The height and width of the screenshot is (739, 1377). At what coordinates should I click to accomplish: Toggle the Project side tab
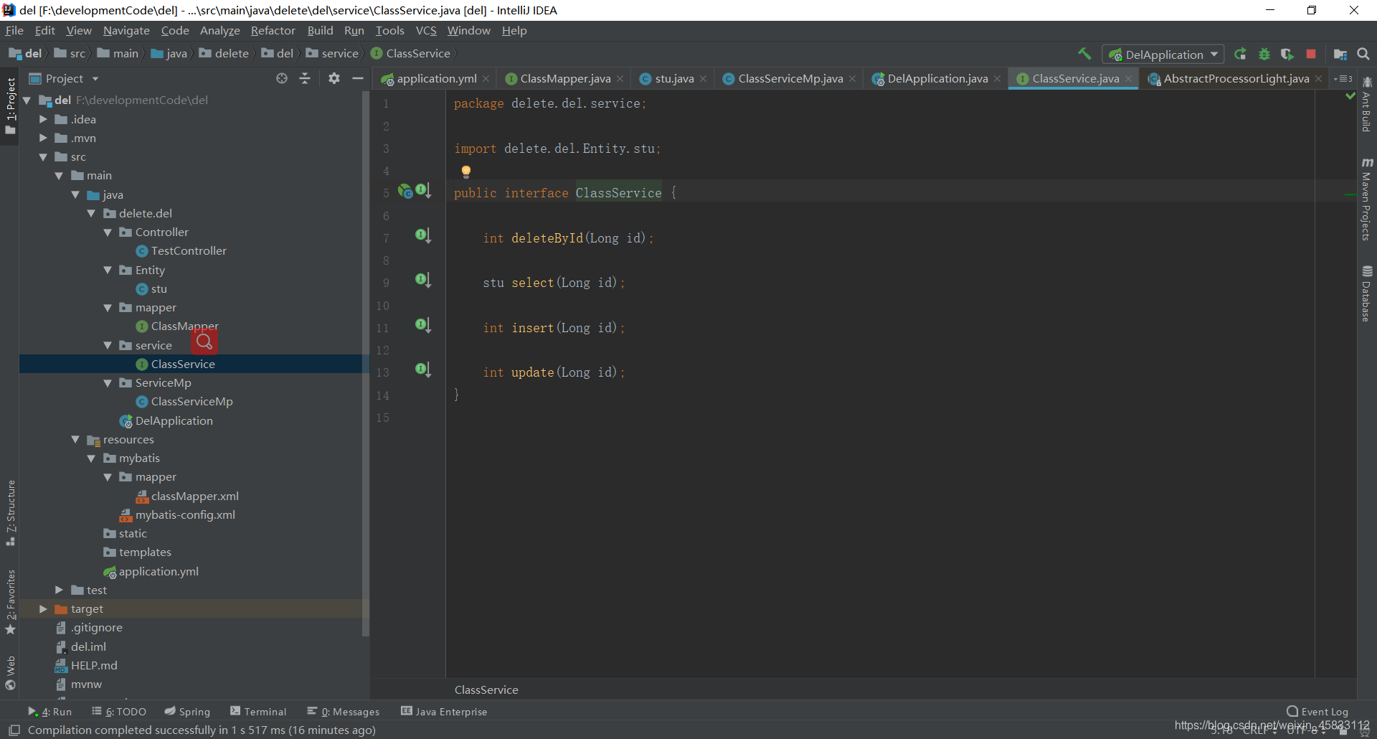(x=11, y=105)
